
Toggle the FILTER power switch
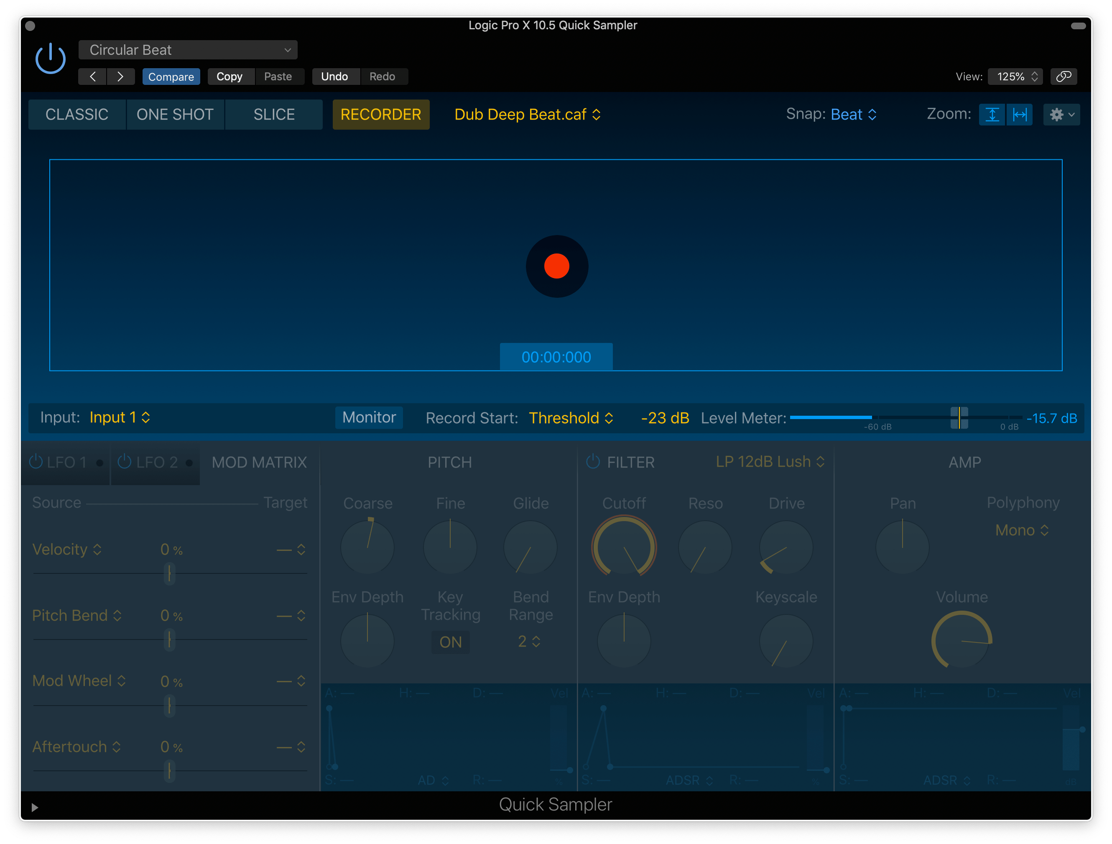pos(593,461)
